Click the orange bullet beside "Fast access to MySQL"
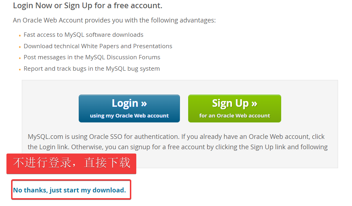 20,35
